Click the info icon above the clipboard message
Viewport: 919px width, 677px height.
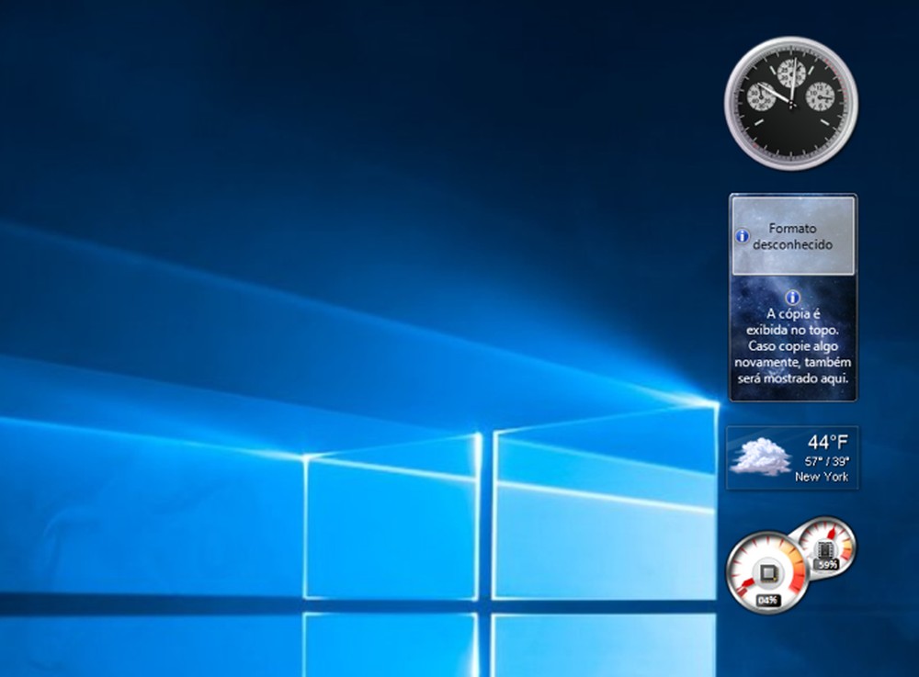[x=793, y=296]
